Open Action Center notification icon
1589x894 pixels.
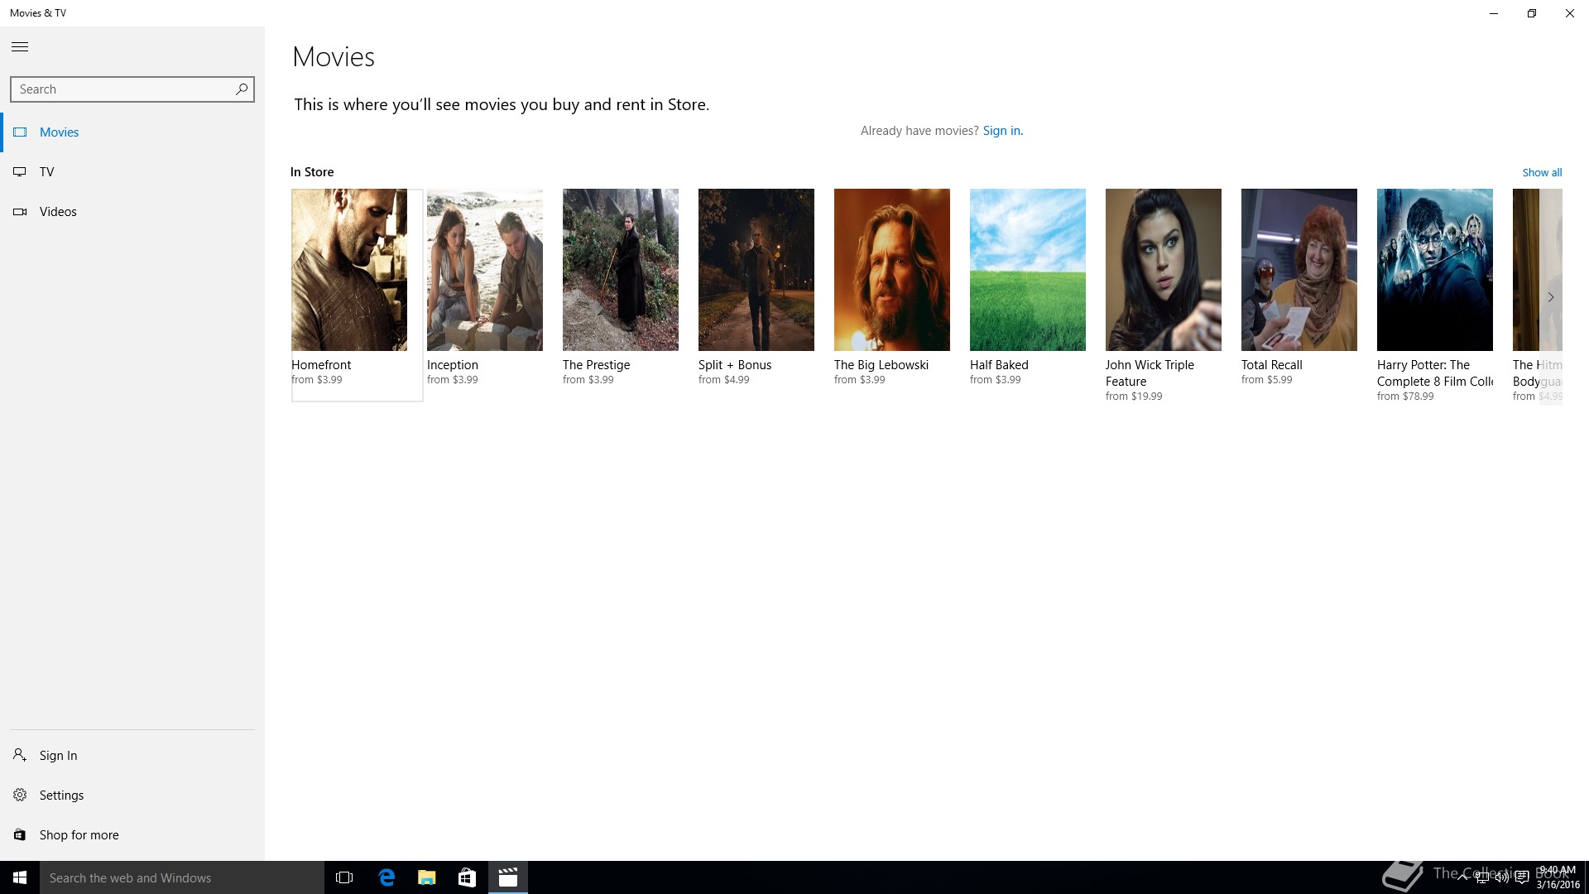point(1522,878)
